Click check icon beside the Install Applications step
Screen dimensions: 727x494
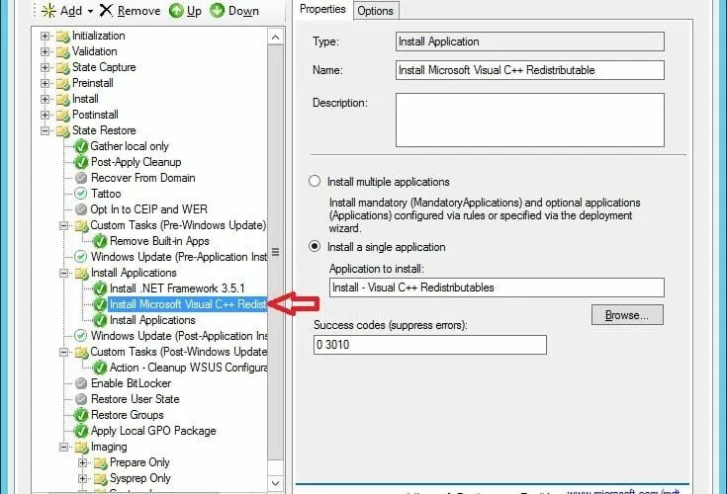point(100,320)
